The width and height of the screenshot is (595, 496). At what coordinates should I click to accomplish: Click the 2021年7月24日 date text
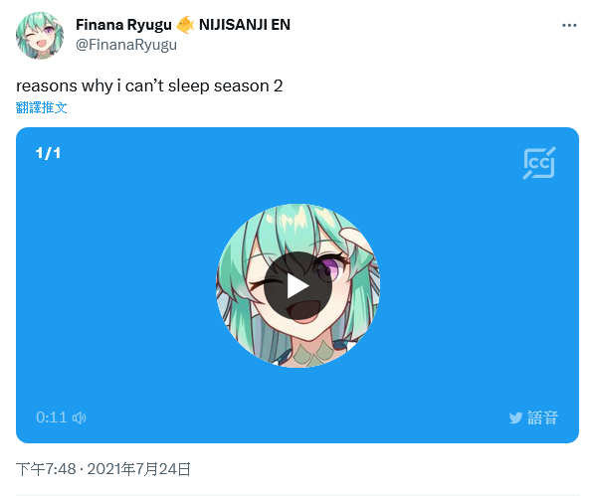pos(139,469)
